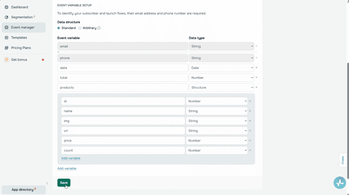The width and height of the screenshot is (349, 195).
Task: Click the Segmentation pie chart icon
Action: 7,17
